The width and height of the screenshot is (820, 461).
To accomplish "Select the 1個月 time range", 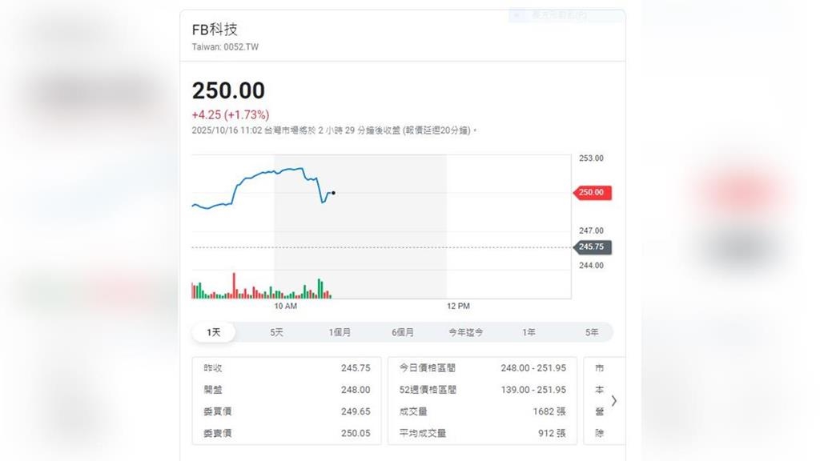I will click(340, 331).
